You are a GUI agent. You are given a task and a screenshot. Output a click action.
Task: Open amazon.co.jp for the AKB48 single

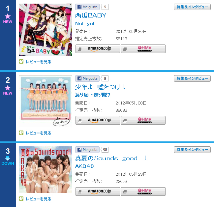98,192
